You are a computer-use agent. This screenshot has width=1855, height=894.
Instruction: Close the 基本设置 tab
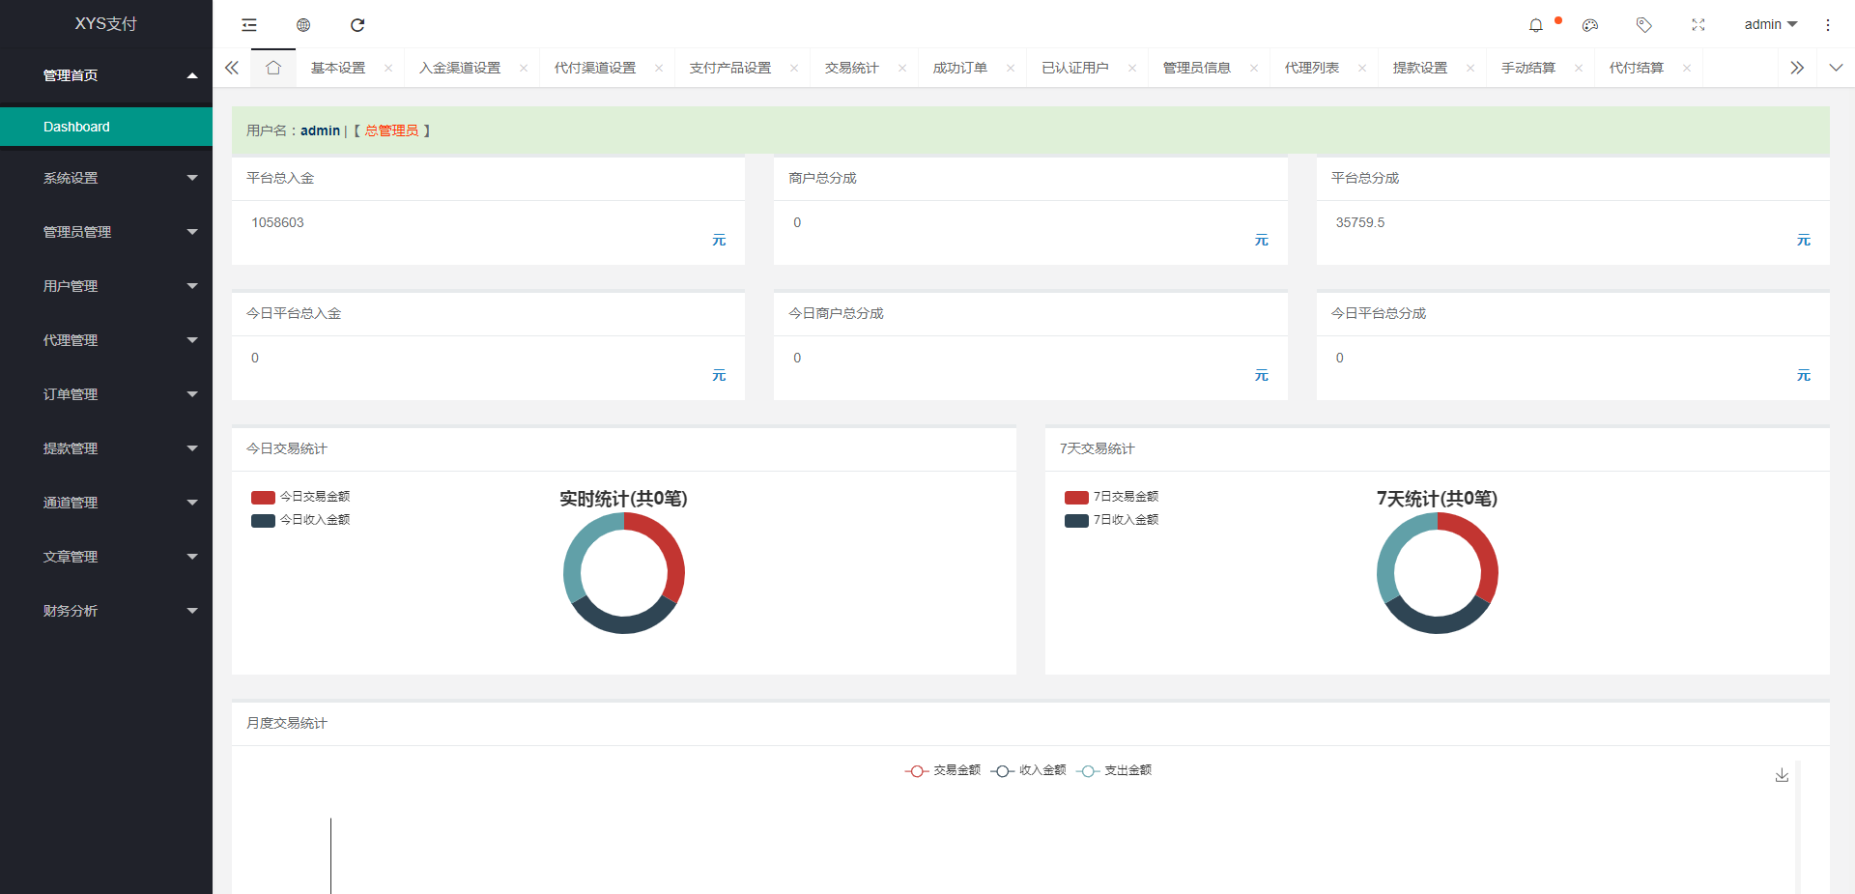388,68
